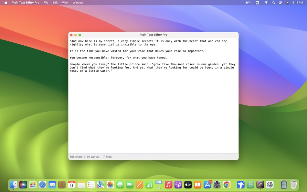Click the 506 chars status entry
Screen dimensions: 307x192
coord(76,157)
